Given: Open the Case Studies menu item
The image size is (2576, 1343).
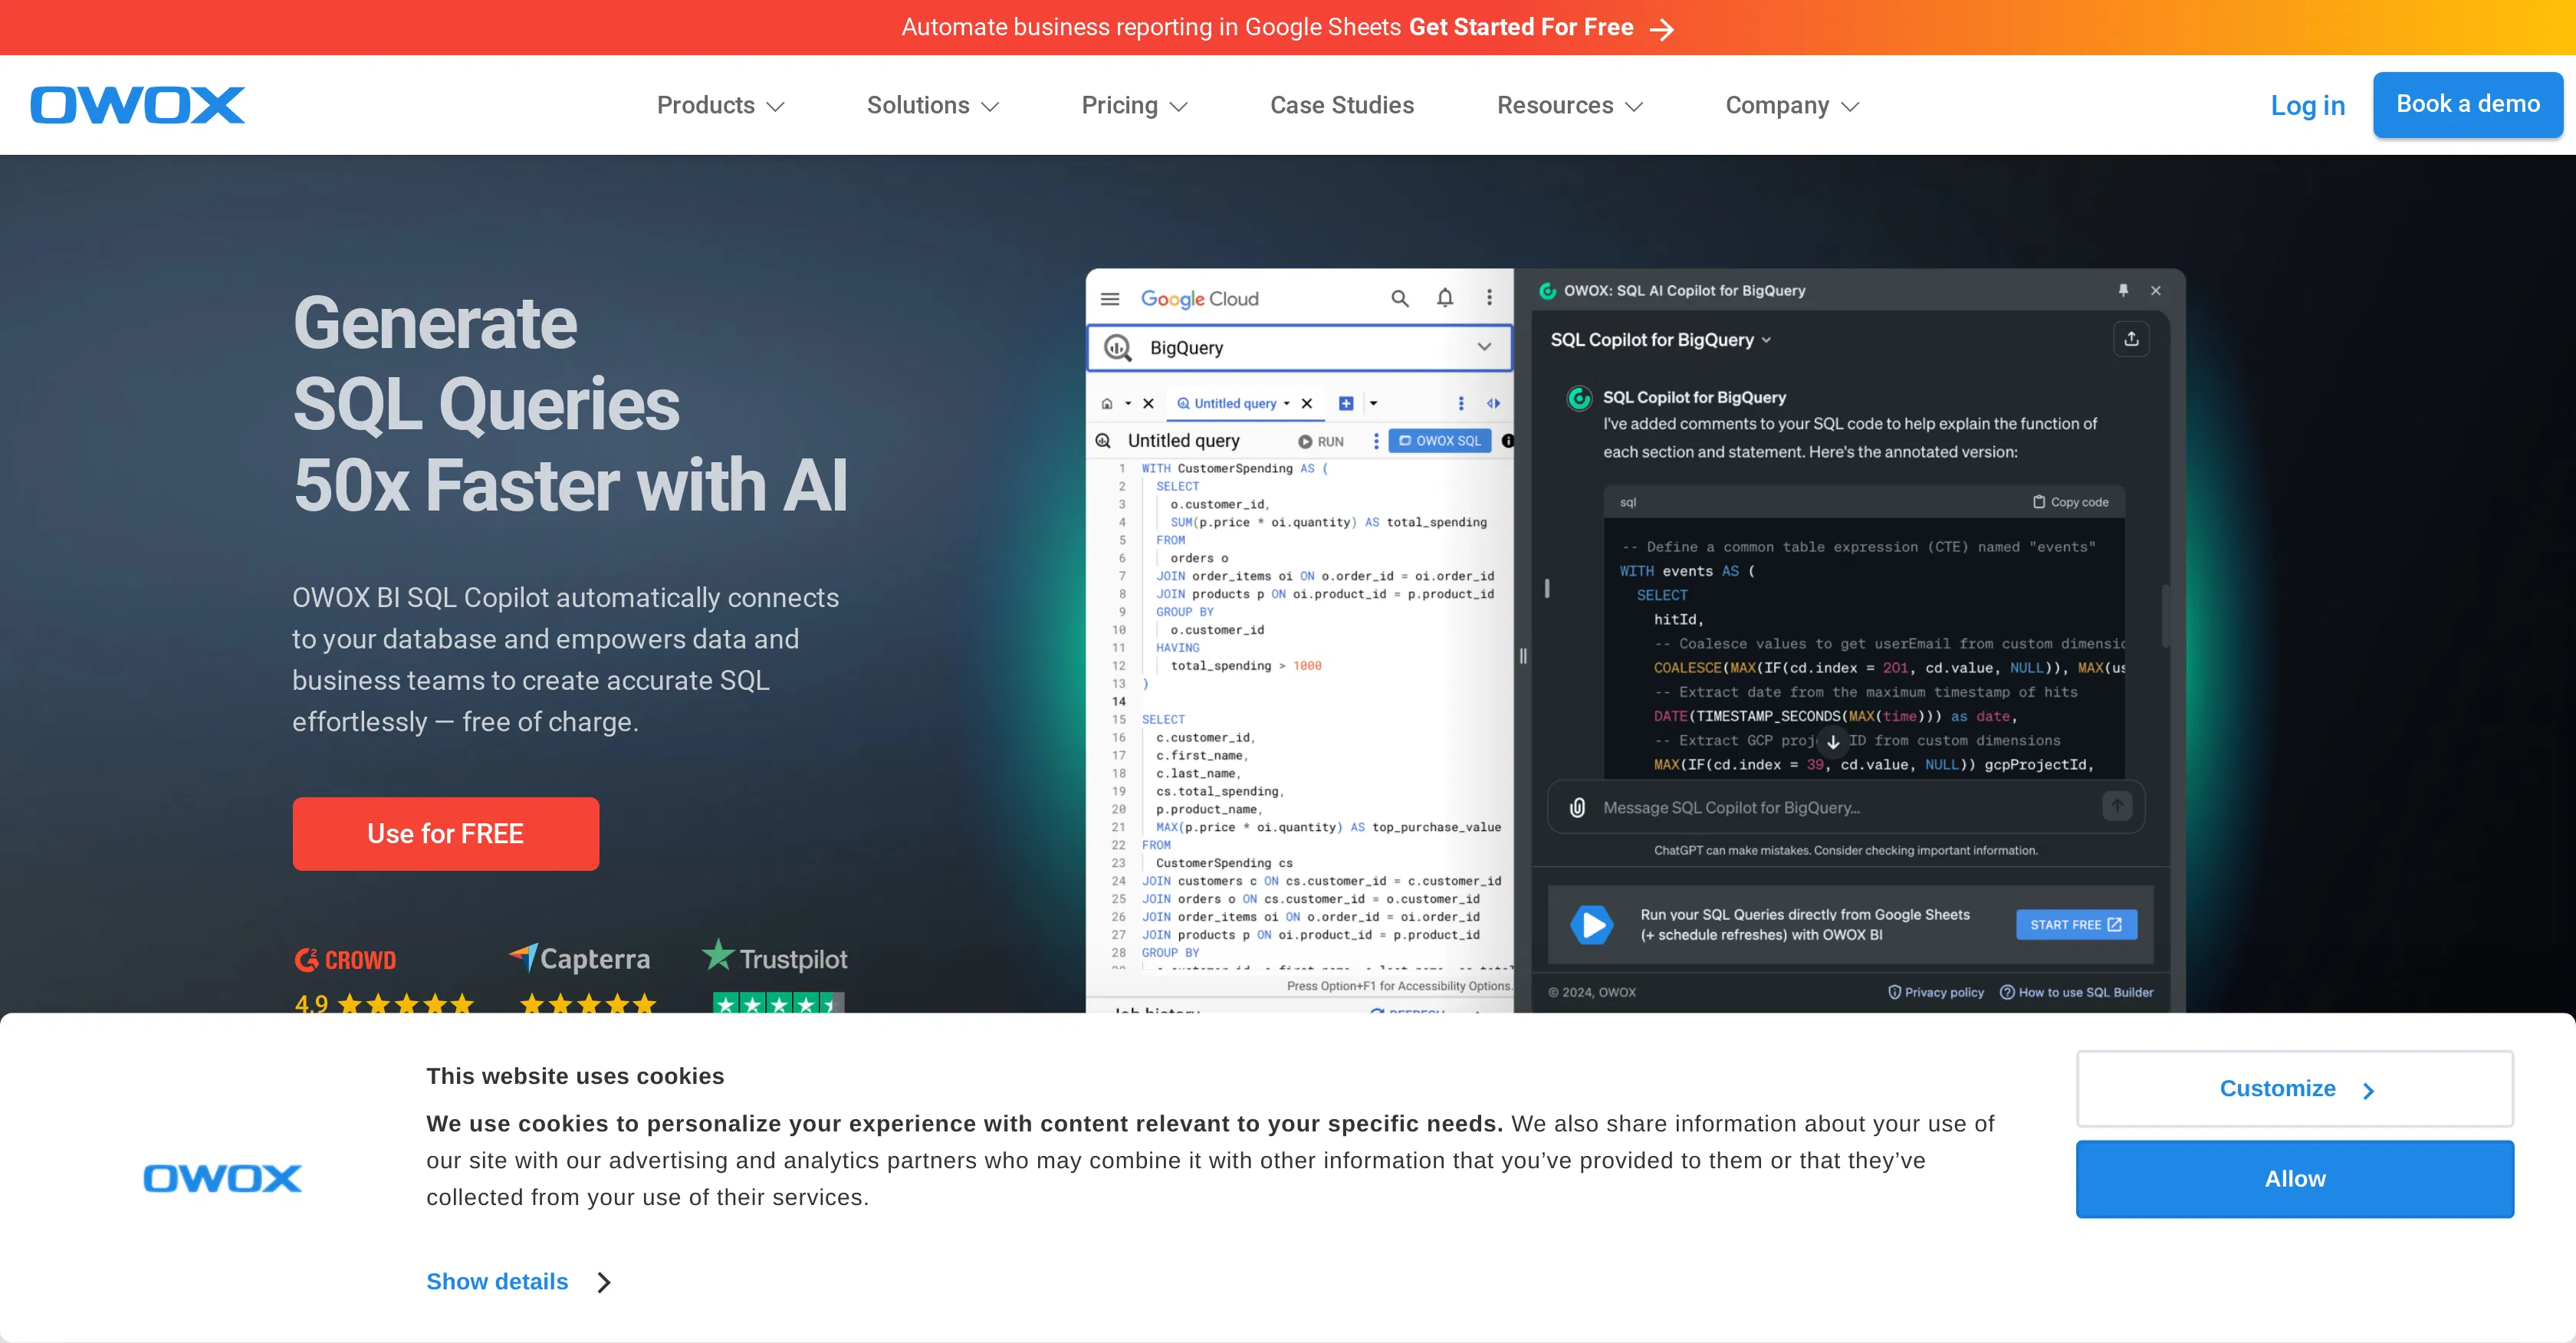Looking at the screenshot, I should [x=1342, y=105].
